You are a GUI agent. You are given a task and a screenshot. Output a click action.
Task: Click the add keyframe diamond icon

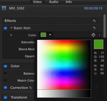[x=93, y=35]
